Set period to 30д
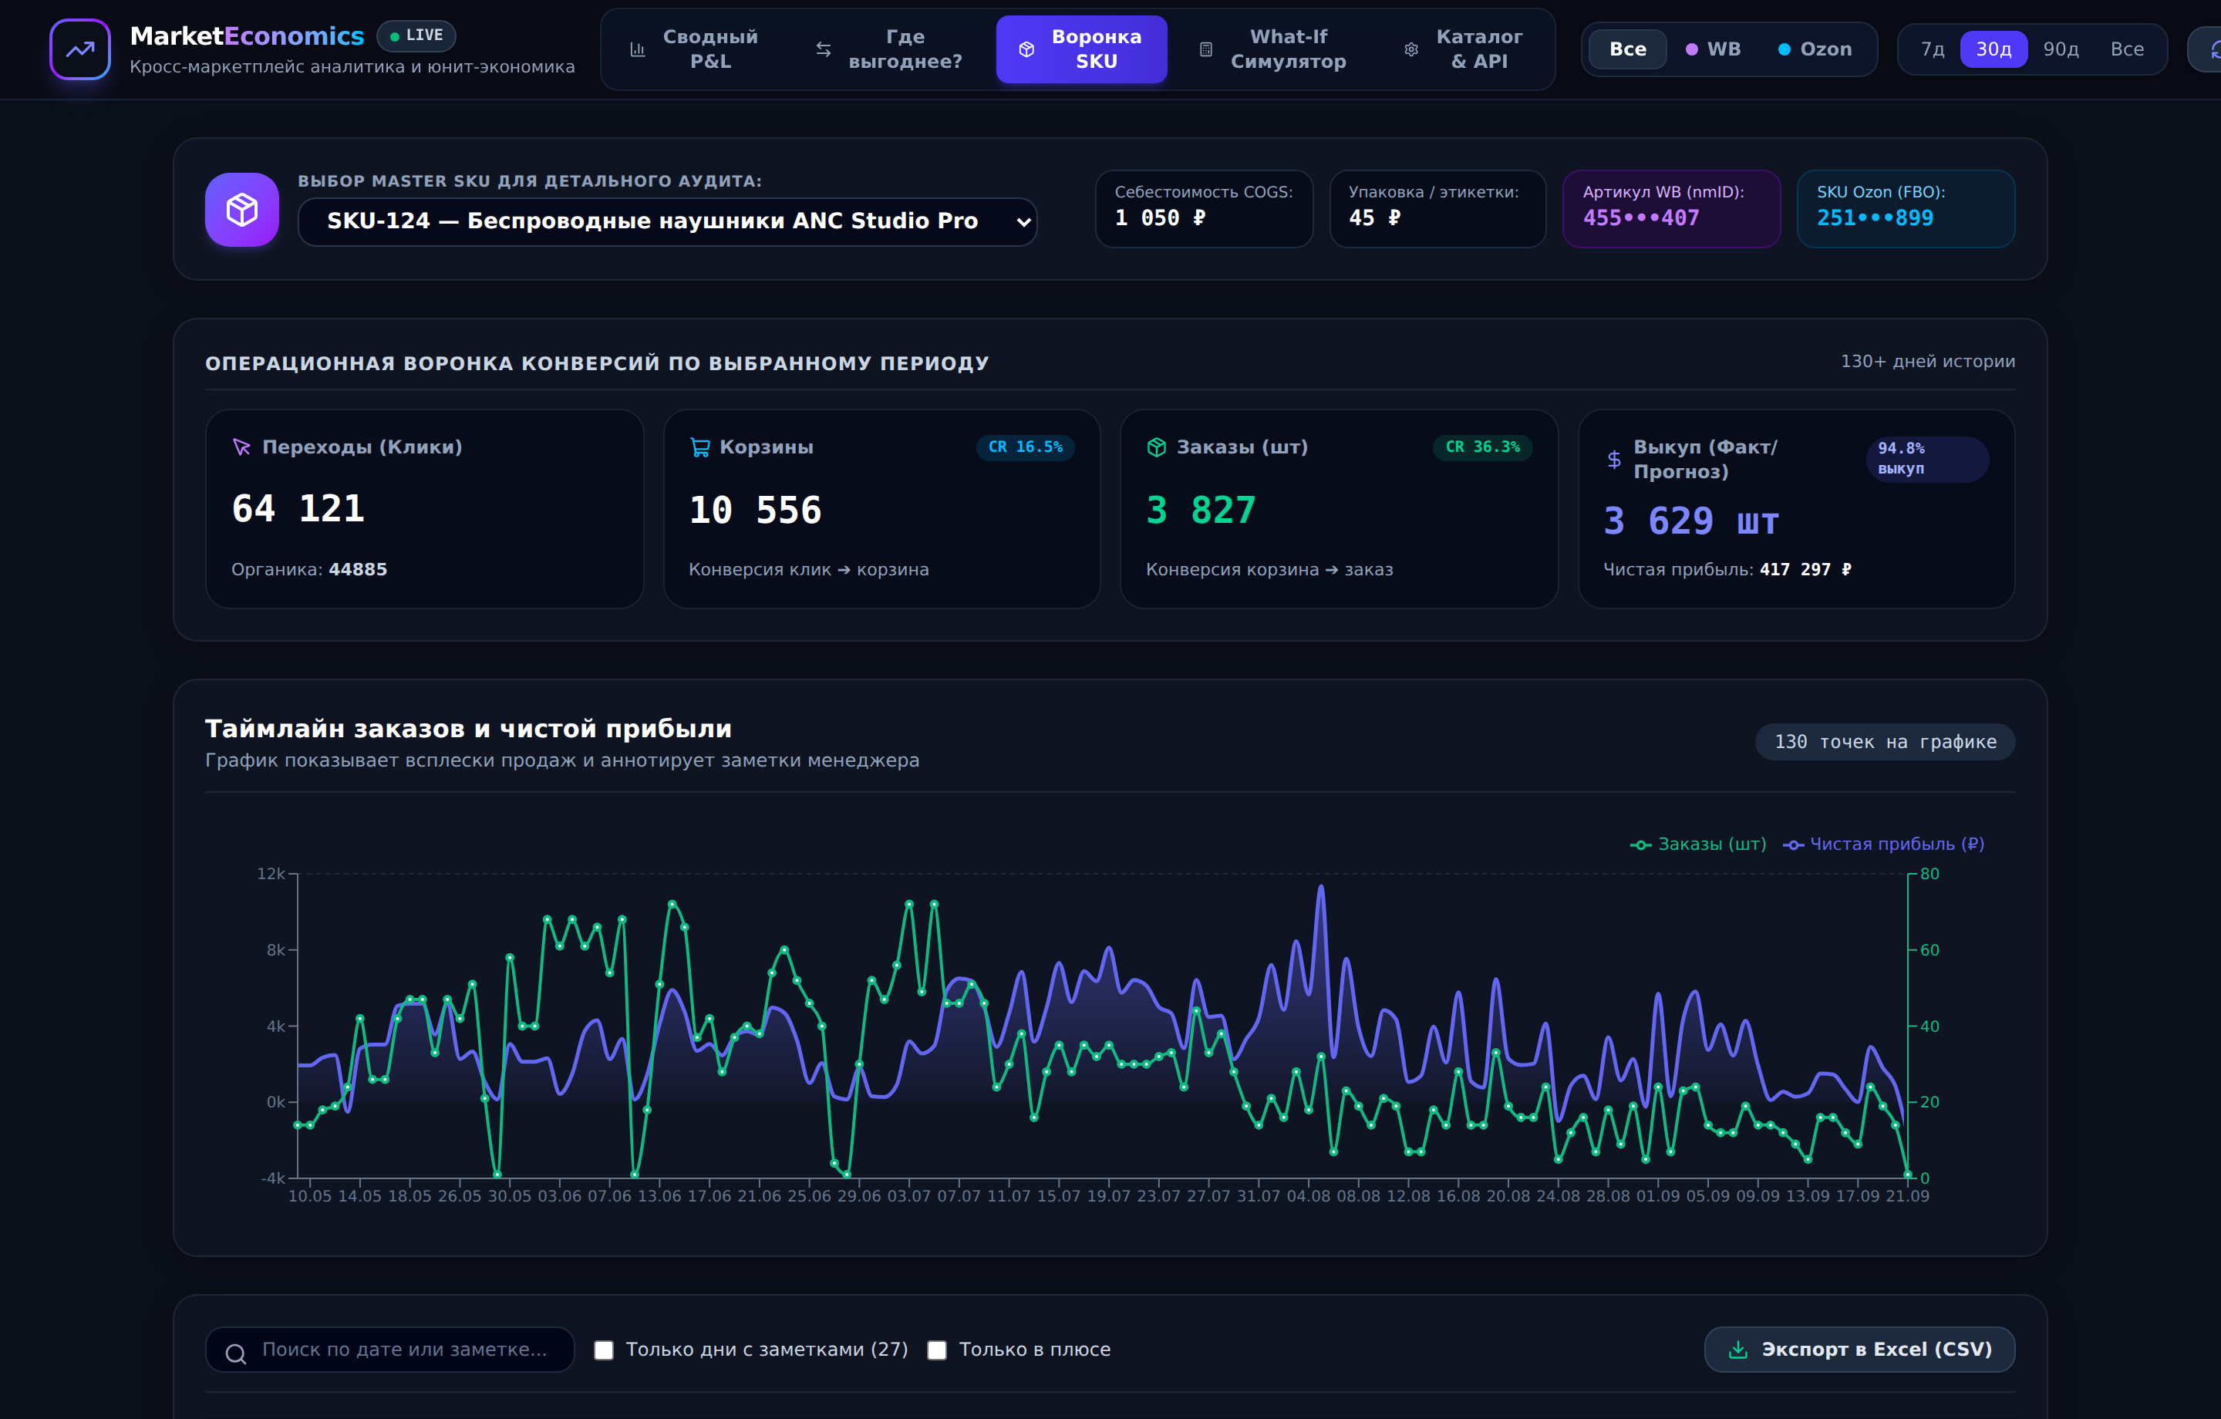 pyautogui.click(x=1994, y=49)
